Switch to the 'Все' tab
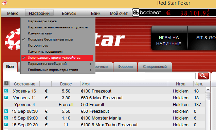The width and height of the screenshot is (216, 130). 10,67
